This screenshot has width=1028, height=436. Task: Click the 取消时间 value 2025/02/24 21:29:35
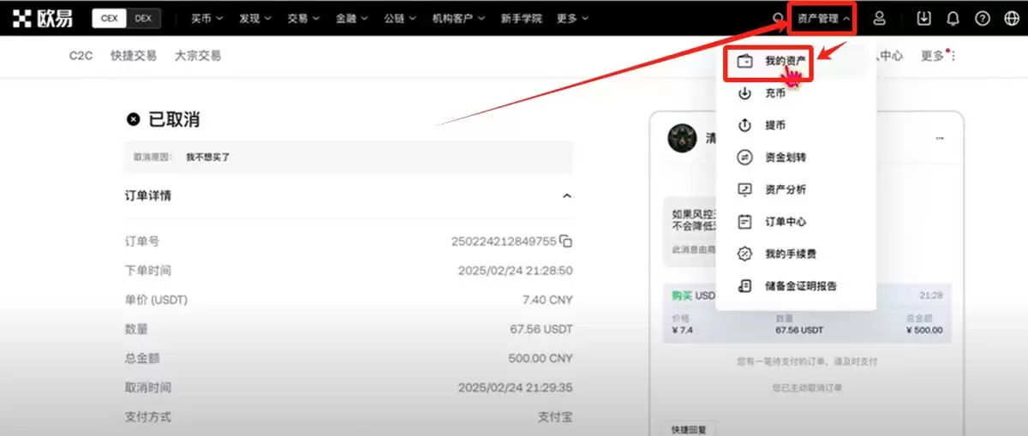[516, 387]
